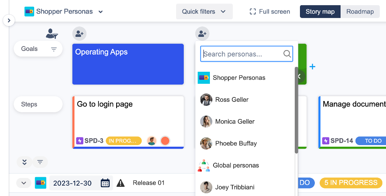Switch to the Roadmap tab
Viewport: 386px width, 196px height.
[360, 12]
